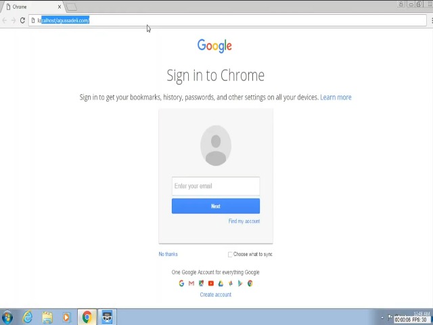
Task: Focus the address bar showing localhost URL
Action: 227,20
